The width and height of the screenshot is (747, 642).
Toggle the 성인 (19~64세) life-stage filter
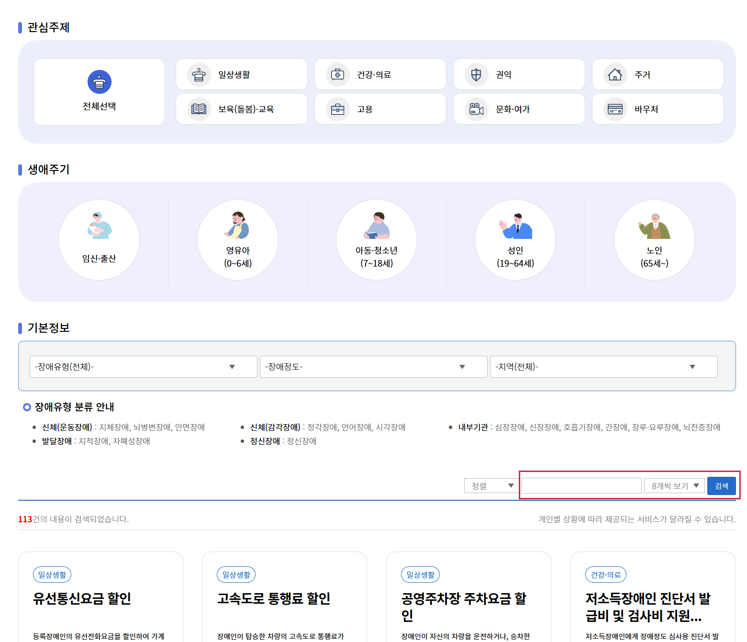click(x=515, y=240)
